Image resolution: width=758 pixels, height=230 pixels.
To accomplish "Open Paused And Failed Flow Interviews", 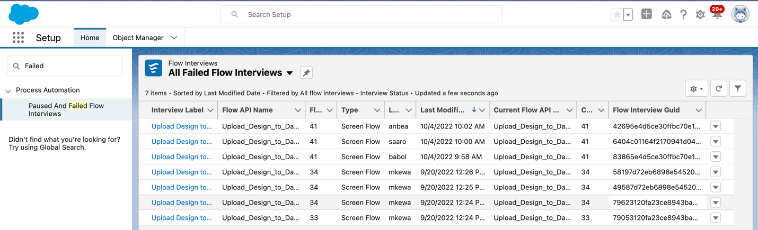I will pyautogui.click(x=66, y=109).
